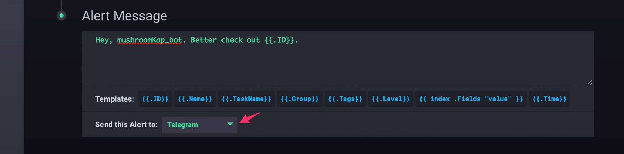This screenshot has width=624, height=154.
Task: Open the Send this Alert to Telegram selector
Action: click(199, 125)
